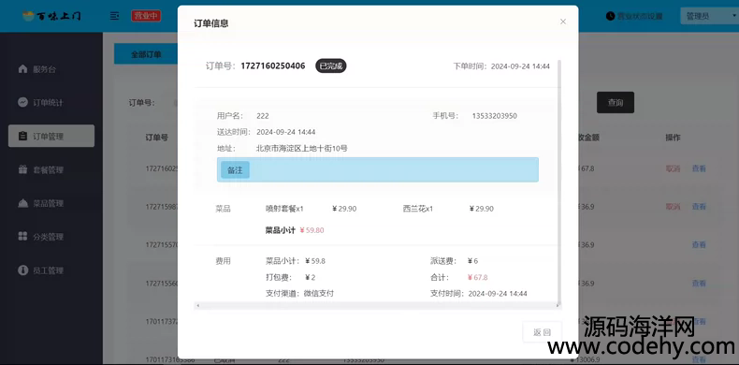
Task: Close the 订单信息 dialog with X
Action: (563, 22)
